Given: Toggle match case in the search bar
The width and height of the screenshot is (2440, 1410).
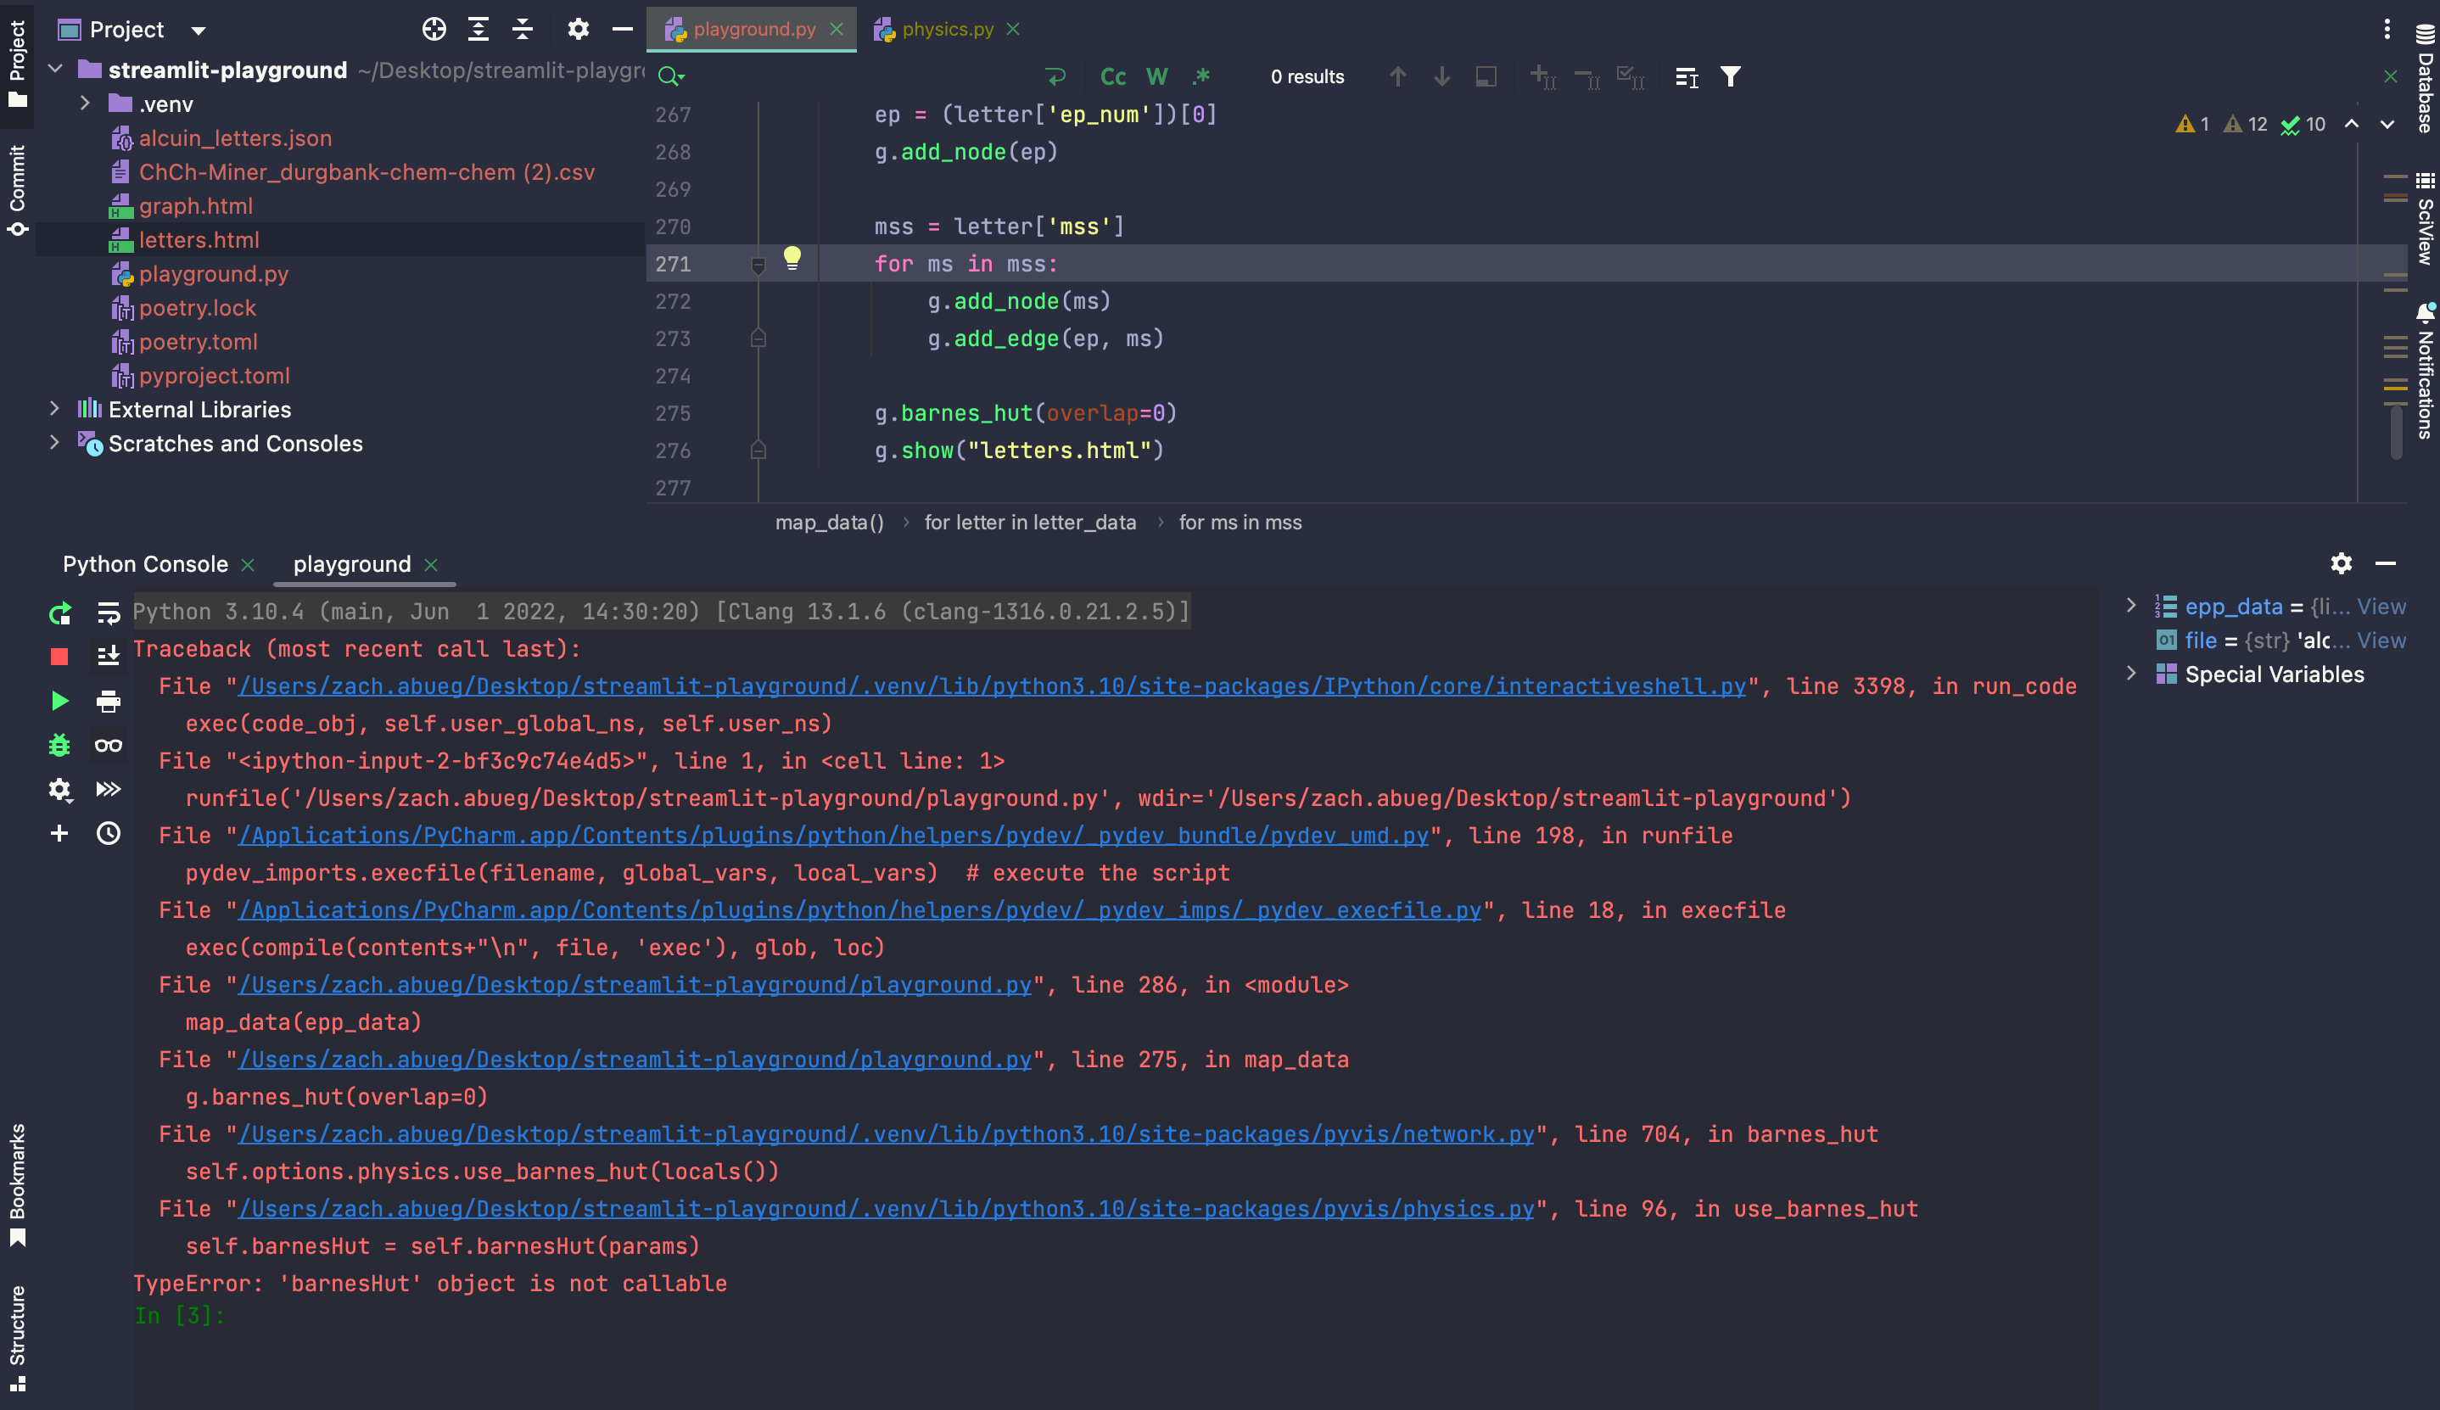Looking at the screenshot, I should coord(1111,76).
